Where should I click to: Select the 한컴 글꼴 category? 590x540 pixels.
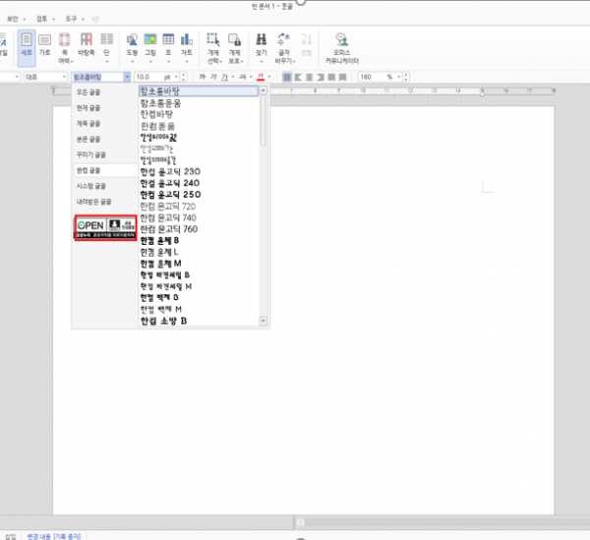[x=105, y=170]
